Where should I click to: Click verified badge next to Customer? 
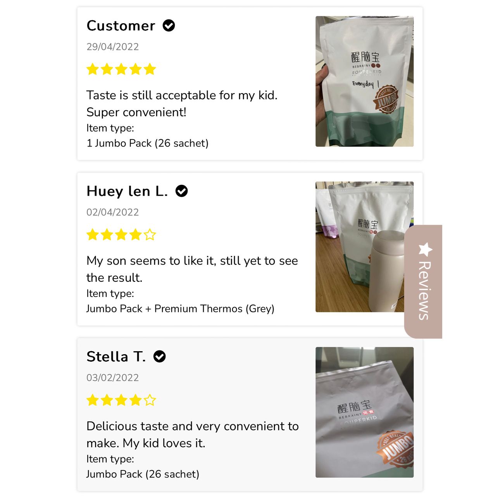pyautogui.click(x=169, y=26)
